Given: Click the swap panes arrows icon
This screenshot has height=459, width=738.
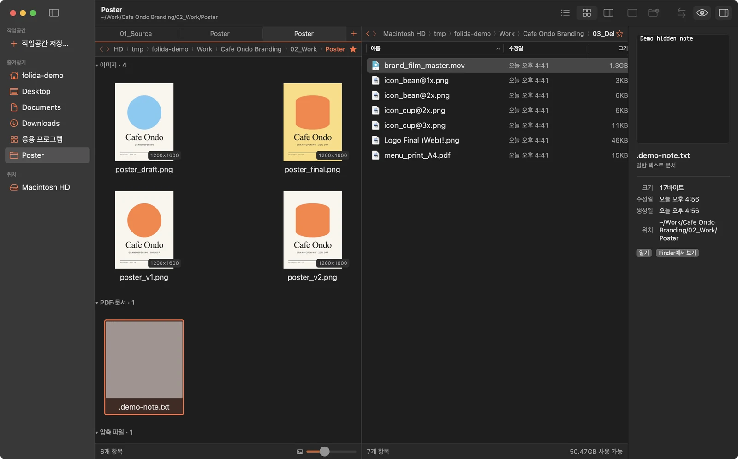Looking at the screenshot, I should pos(681,13).
